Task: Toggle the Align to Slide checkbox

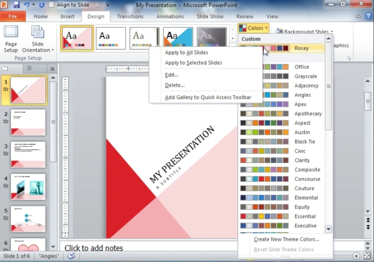Action: click(51, 5)
